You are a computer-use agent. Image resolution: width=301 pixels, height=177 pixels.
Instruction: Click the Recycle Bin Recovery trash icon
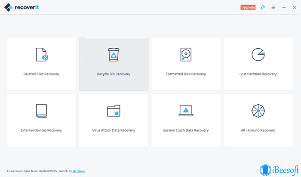point(114,55)
